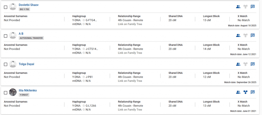This screenshot has width=262, height=115.
Task: Click family tree icon in Tolga Dayal's row
Action: 245,64
